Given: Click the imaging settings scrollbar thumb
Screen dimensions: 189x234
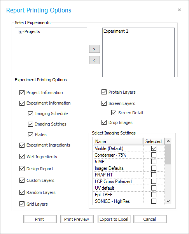Looking at the screenshot, I should tap(168, 154).
